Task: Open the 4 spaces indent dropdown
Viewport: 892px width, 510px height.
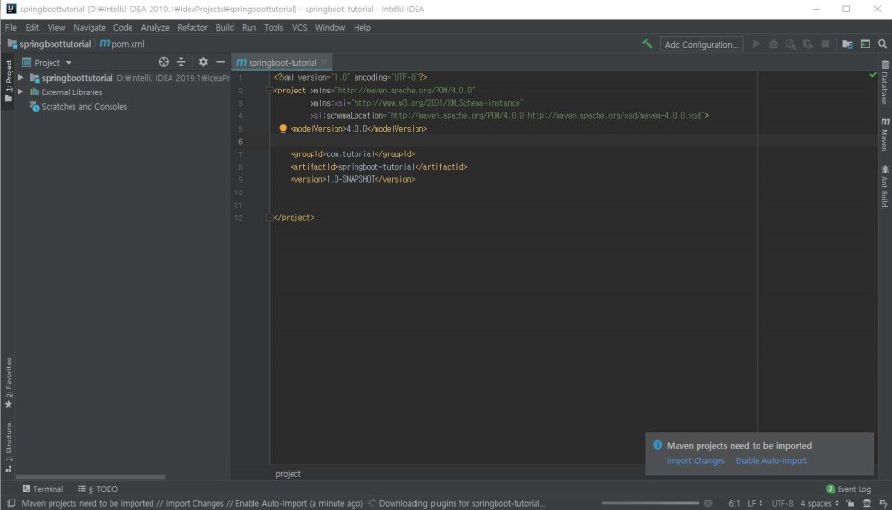Action: click(x=820, y=503)
